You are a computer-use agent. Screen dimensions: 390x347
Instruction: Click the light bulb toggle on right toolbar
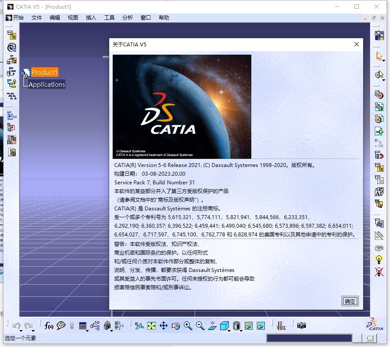[378, 259]
